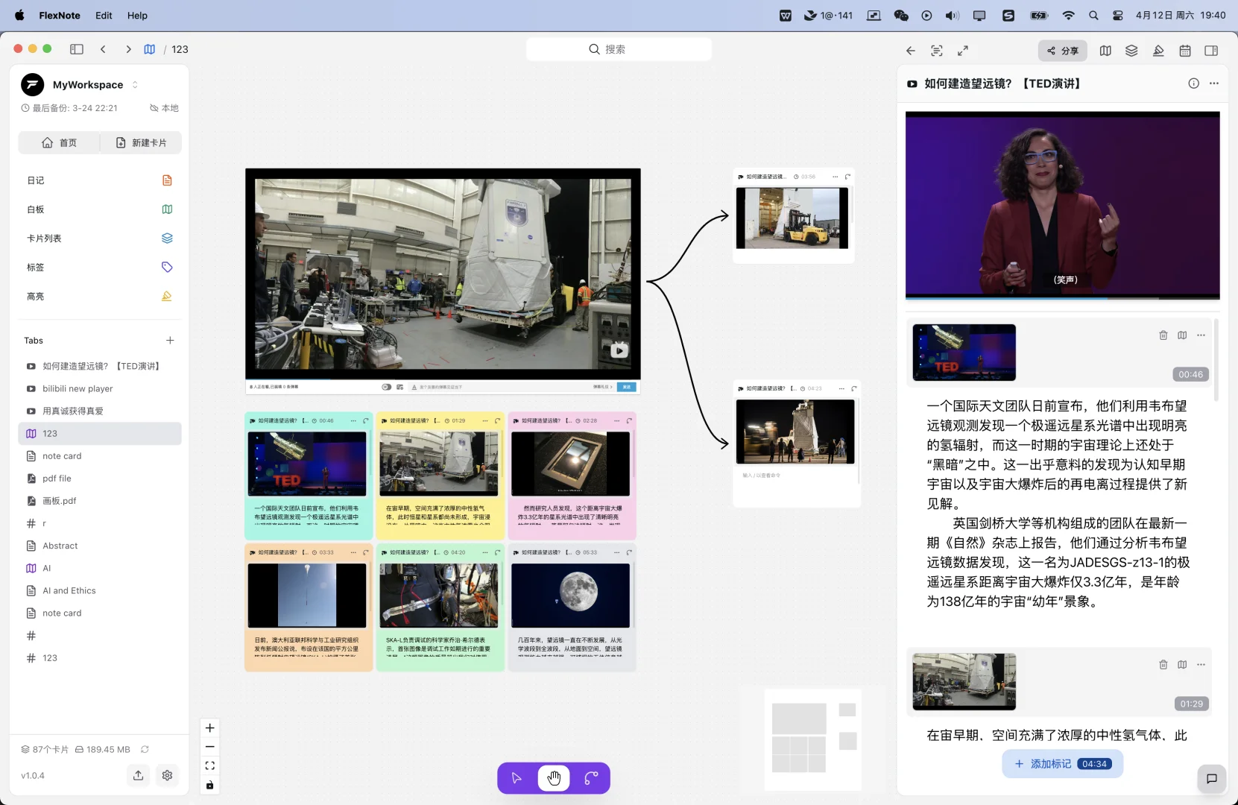Select the hand pan tool

554,778
